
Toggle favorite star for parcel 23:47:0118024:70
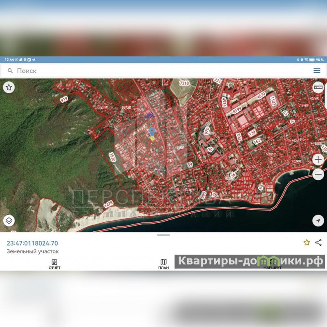(307, 242)
